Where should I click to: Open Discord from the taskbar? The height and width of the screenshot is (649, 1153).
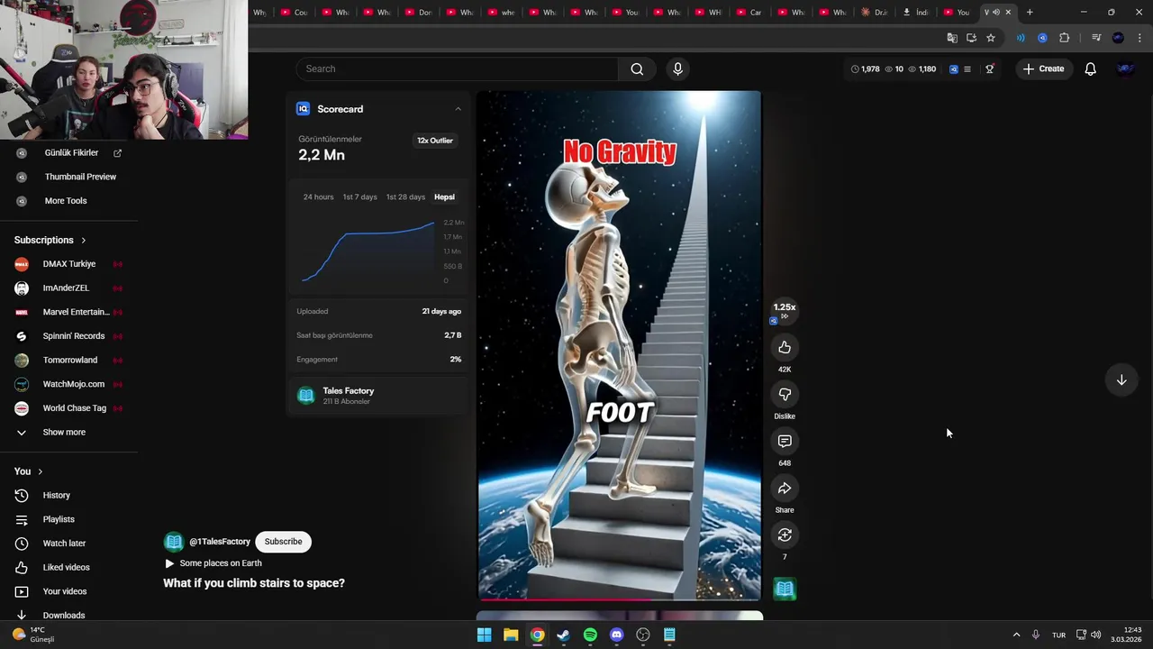tap(616, 635)
